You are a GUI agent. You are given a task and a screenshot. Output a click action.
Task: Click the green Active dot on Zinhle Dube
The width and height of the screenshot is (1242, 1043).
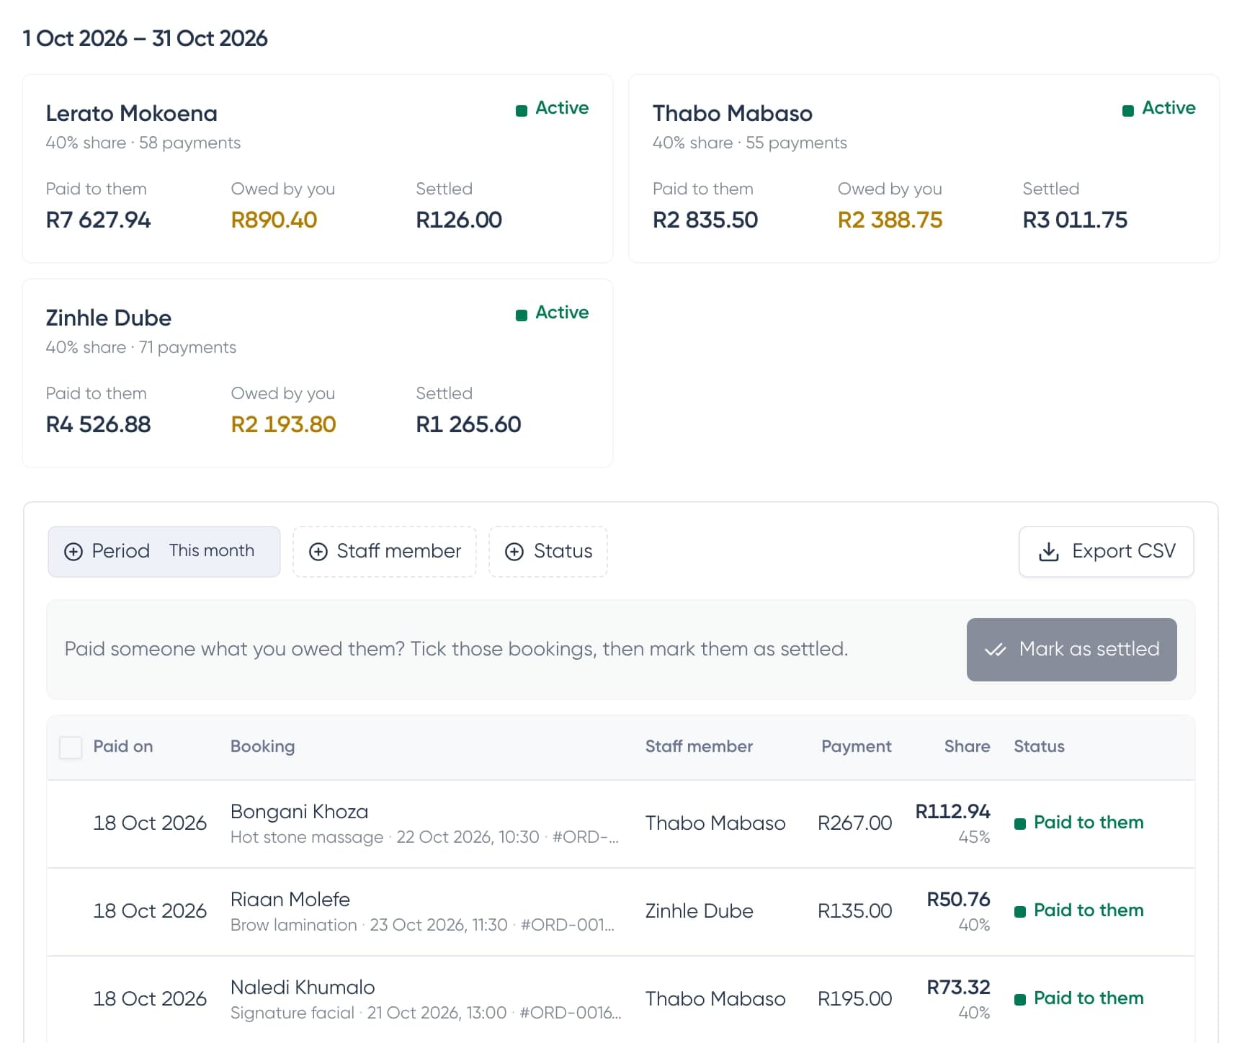pyautogui.click(x=522, y=315)
